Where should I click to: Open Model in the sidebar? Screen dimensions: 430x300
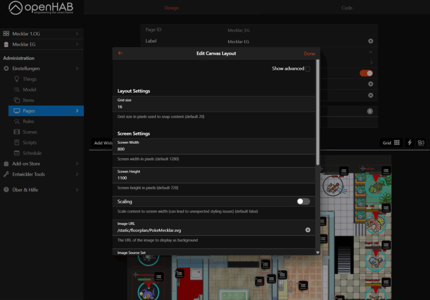click(x=29, y=89)
